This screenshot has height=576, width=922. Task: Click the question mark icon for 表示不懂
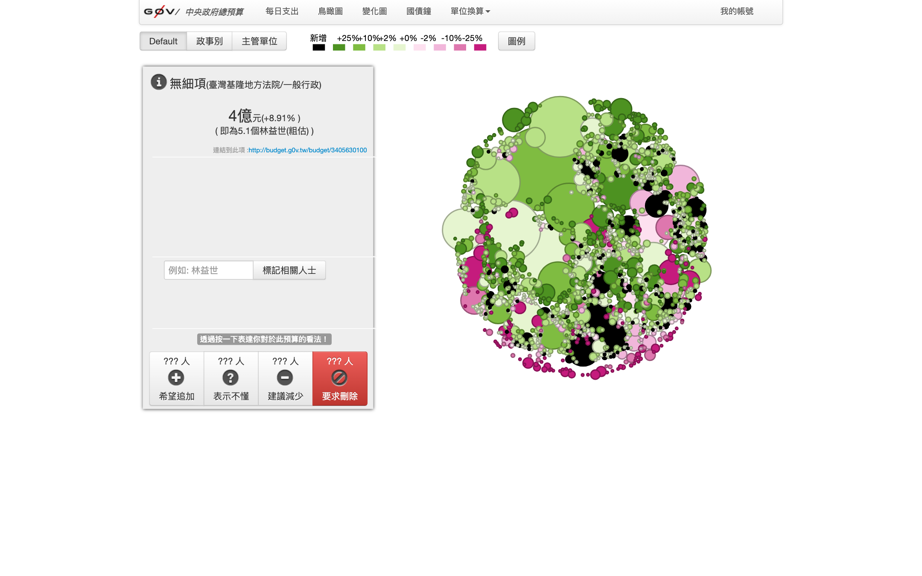coord(230,378)
